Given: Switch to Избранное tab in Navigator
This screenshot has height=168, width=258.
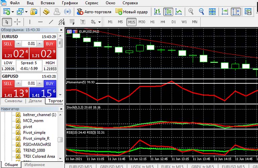Looking at the screenshot, I should (x=35, y=165).
